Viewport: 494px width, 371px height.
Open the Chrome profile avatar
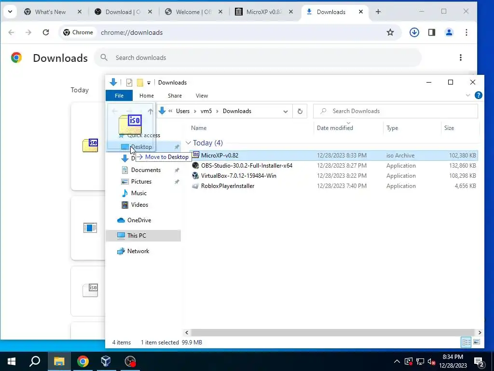[449, 32]
